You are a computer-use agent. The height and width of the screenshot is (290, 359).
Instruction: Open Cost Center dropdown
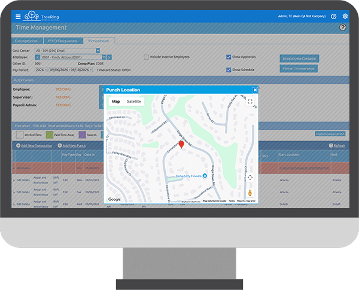tap(98, 51)
